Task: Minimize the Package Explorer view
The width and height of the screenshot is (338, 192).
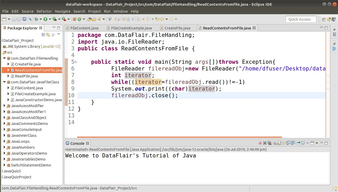Action: pos(54,28)
